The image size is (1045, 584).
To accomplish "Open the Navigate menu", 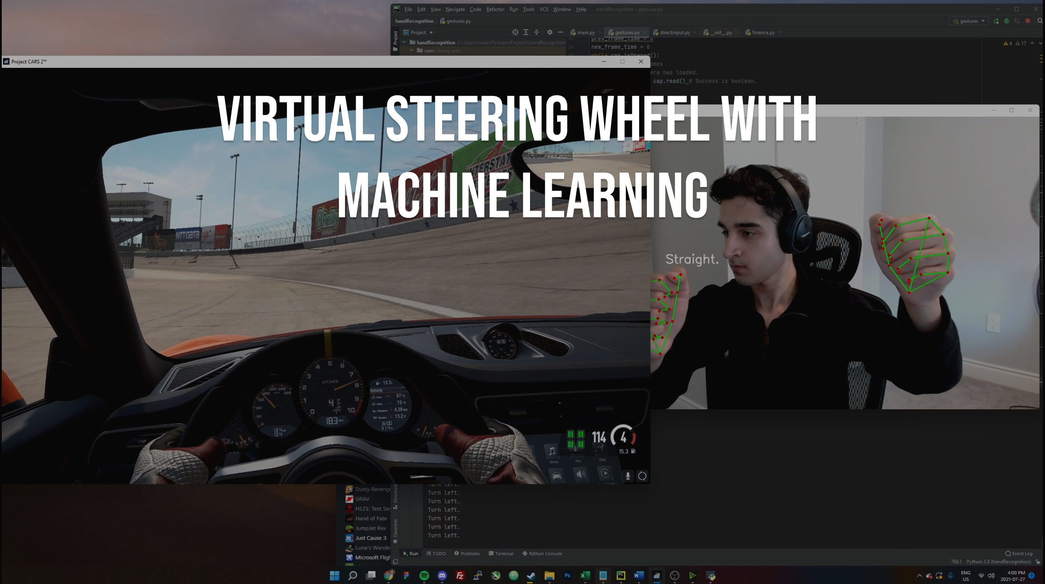I will coord(455,9).
